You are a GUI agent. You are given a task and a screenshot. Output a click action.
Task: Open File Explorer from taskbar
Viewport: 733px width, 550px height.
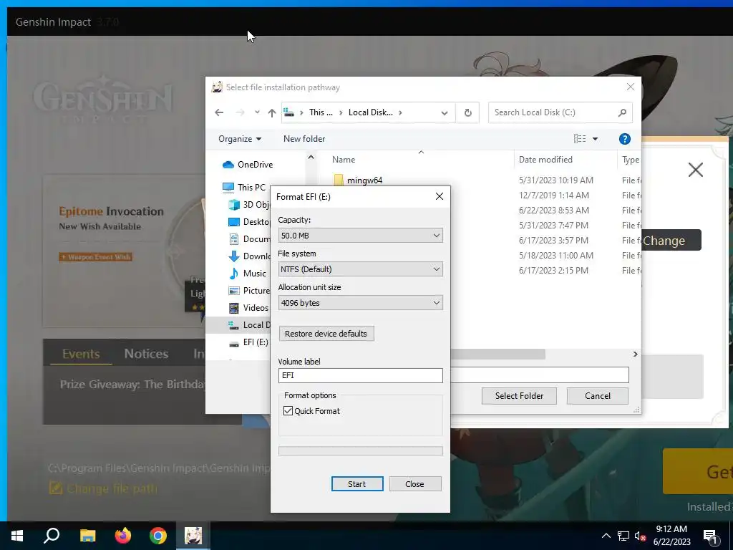coord(87,536)
